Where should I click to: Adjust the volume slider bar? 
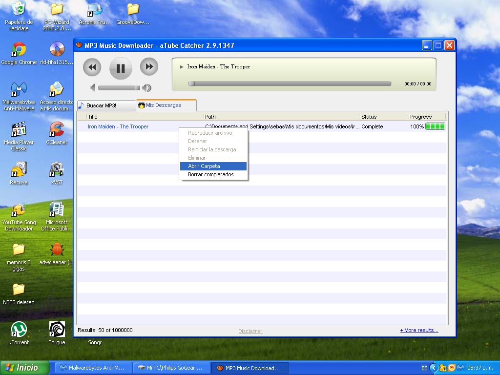tap(119, 88)
